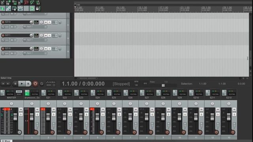Click the New Project toolbar icon
The height and width of the screenshot is (142, 253).
click(2, 2)
